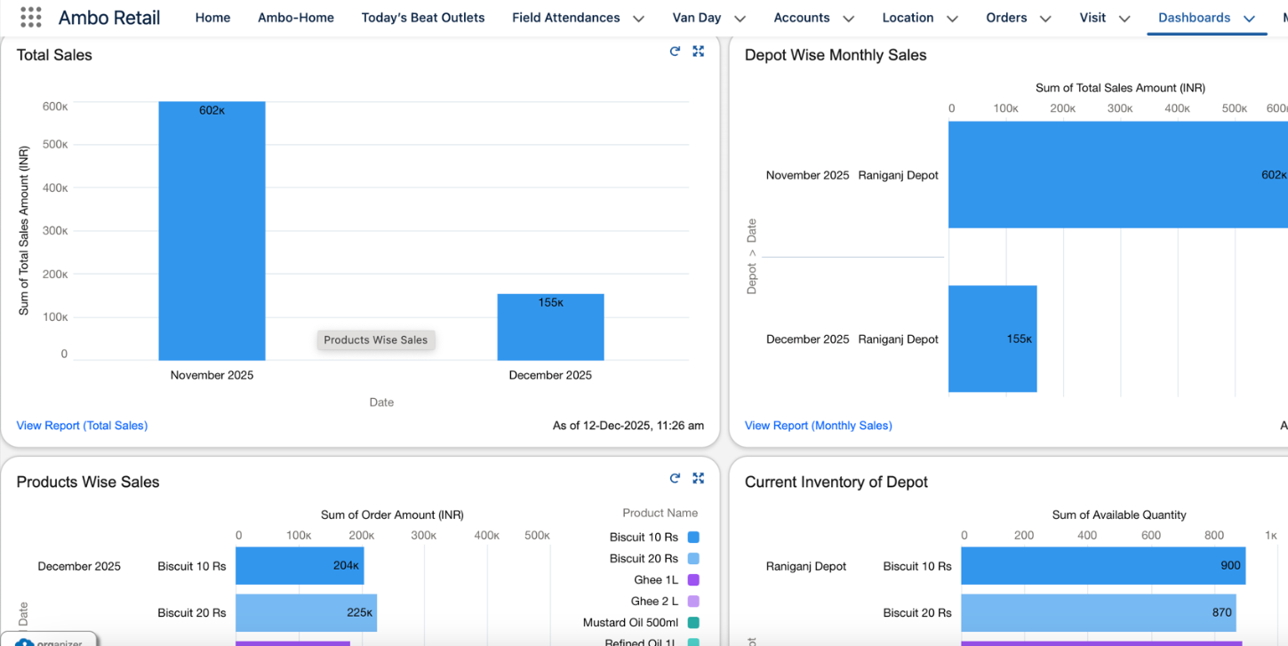Open the App Launcher grid icon
The height and width of the screenshot is (646, 1288).
coord(30,17)
